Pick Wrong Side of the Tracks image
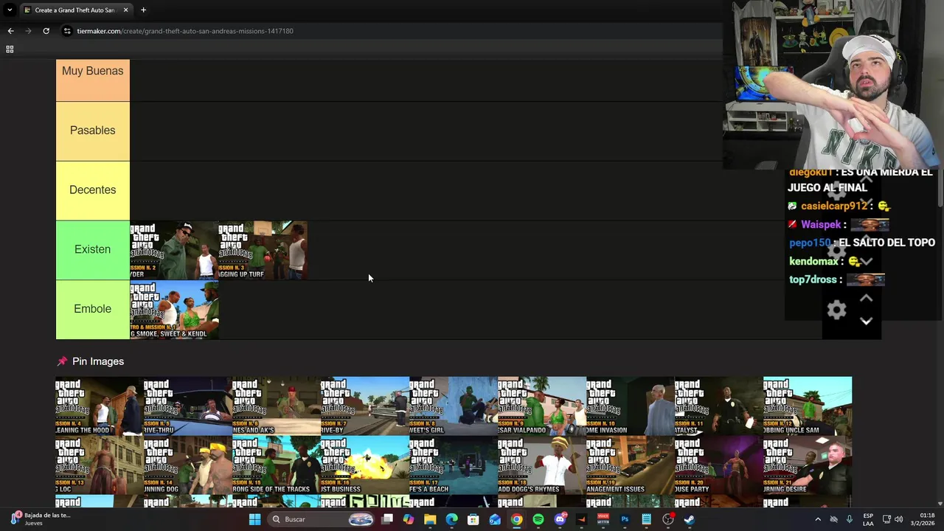944x531 pixels. (277, 465)
